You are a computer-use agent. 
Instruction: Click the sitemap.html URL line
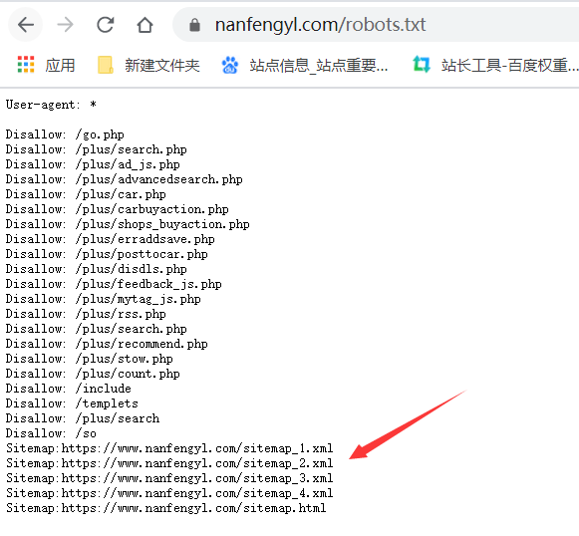click(x=166, y=508)
